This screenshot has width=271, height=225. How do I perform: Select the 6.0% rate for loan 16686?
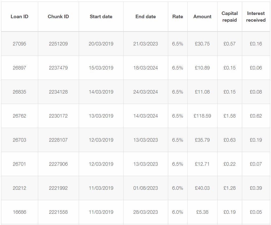178,212
